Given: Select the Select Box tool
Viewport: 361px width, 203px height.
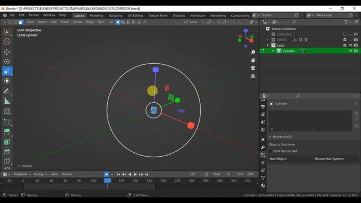Looking at the screenshot, I should coord(7,32).
